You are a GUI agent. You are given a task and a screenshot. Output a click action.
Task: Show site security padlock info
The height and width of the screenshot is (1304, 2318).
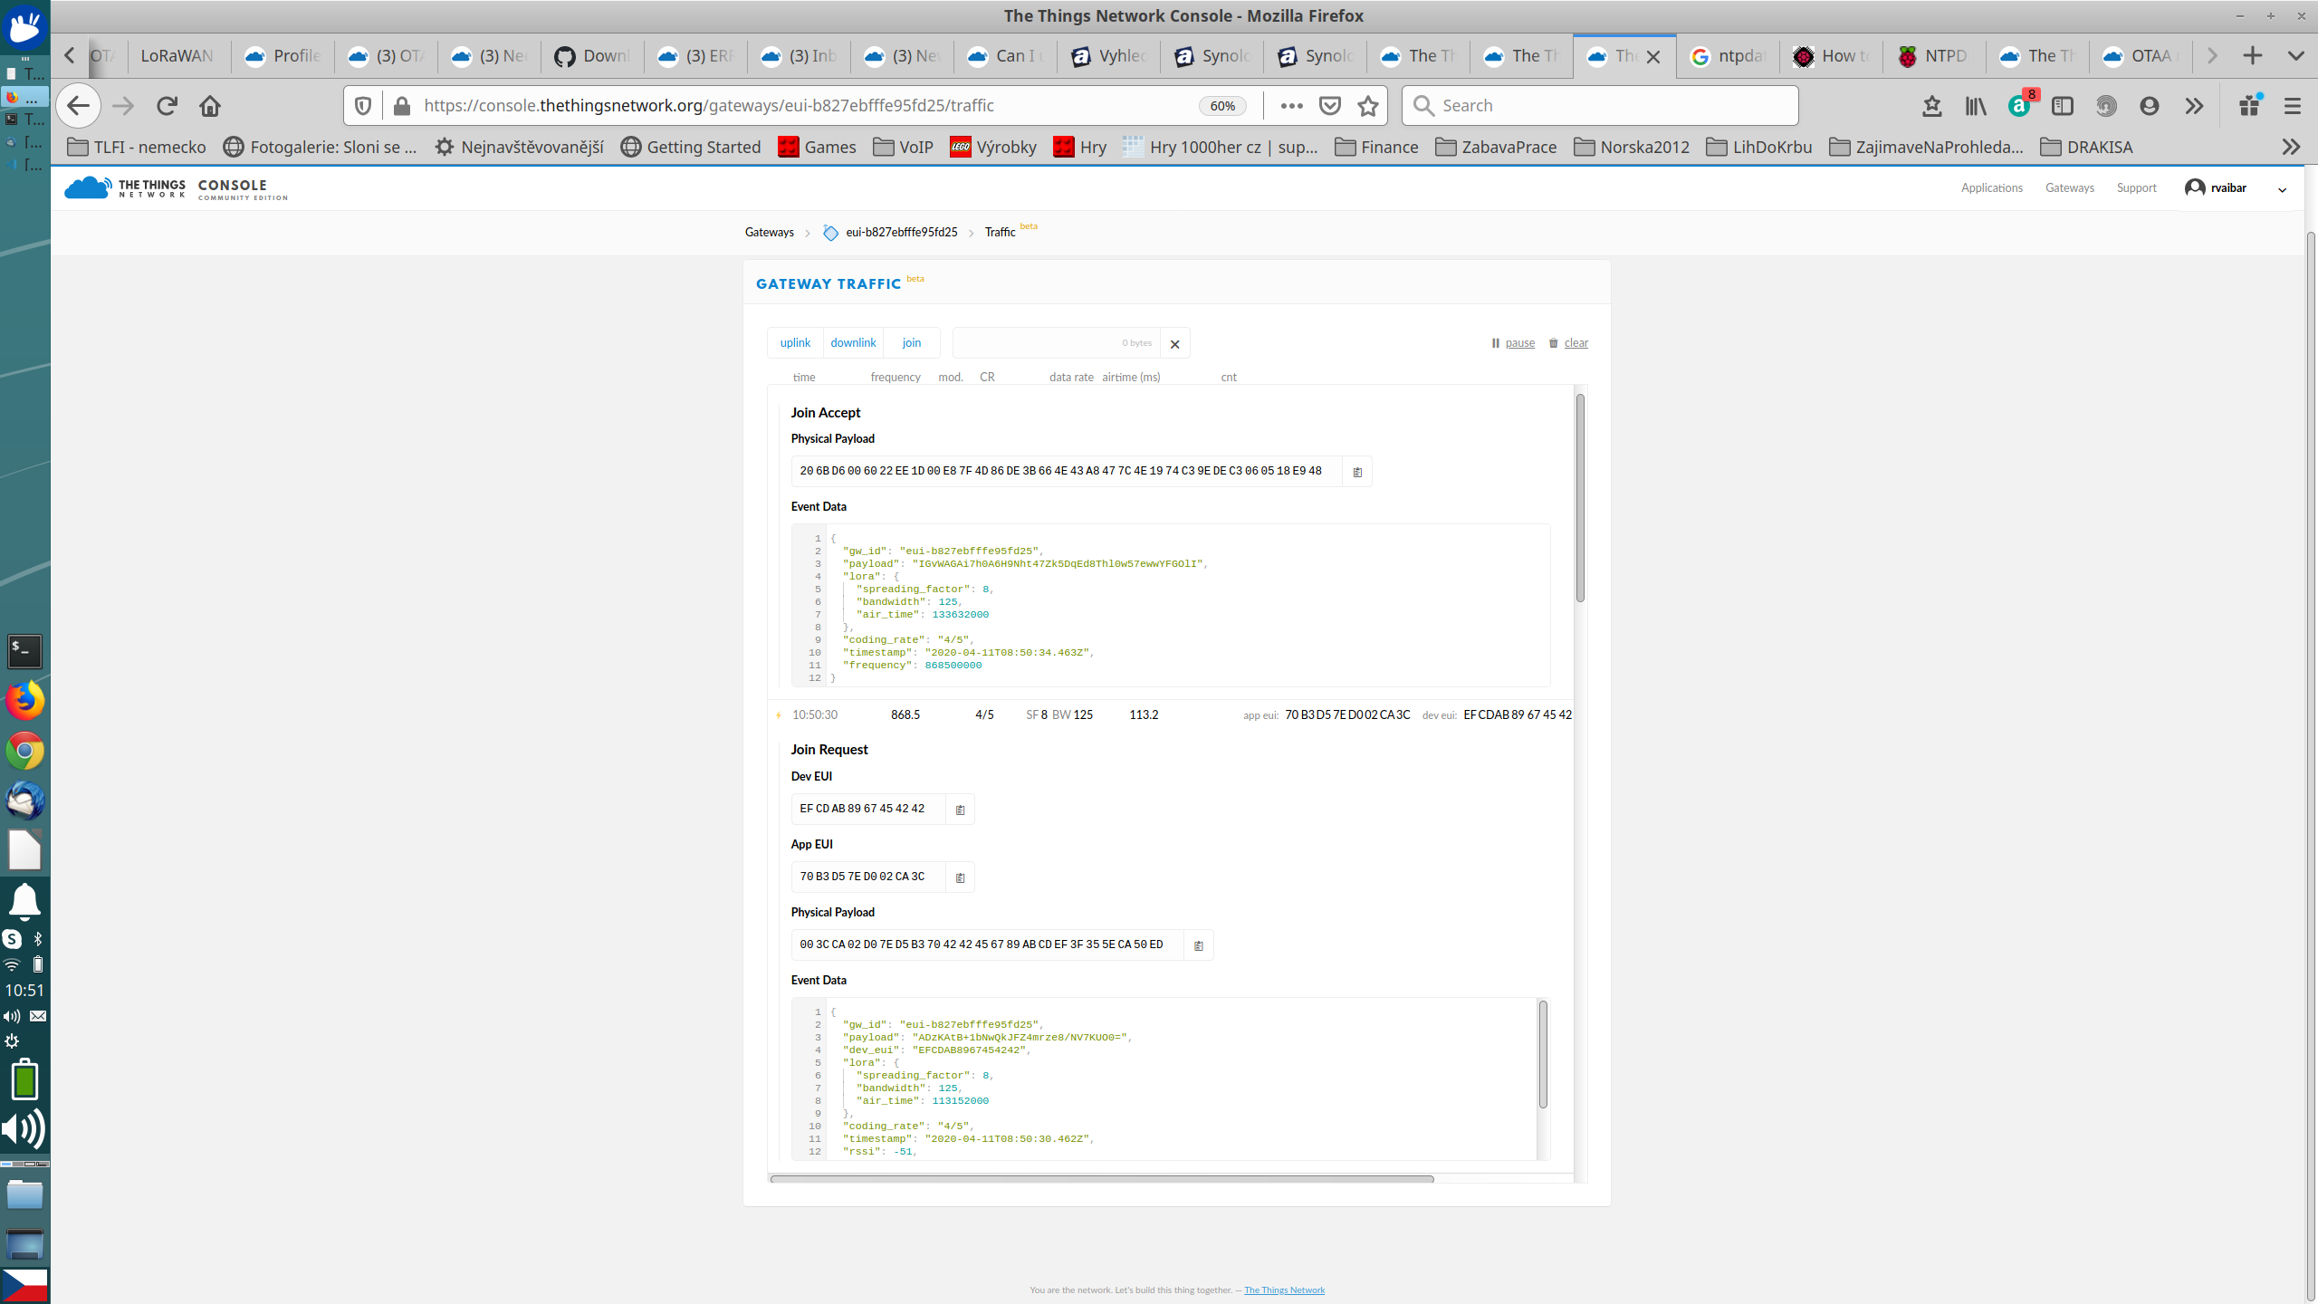(x=402, y=106)
